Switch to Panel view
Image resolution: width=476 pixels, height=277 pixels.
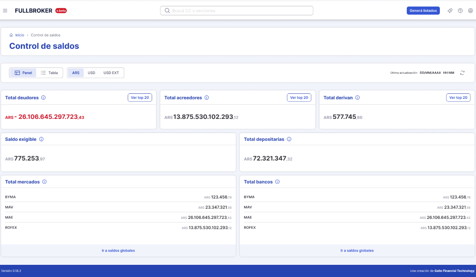coord(23,73)
